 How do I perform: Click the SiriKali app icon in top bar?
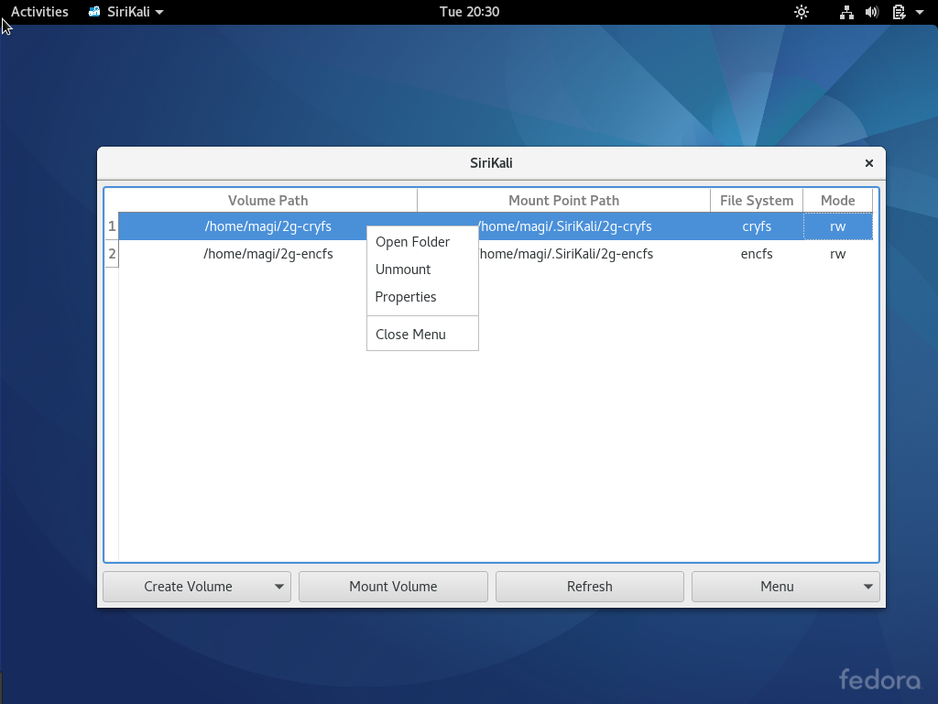94,11
